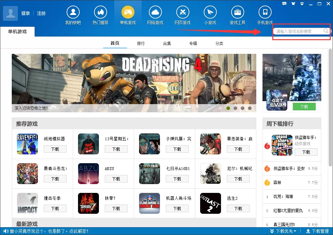Open the title bar dropdown menu arrow

point(302,4)
